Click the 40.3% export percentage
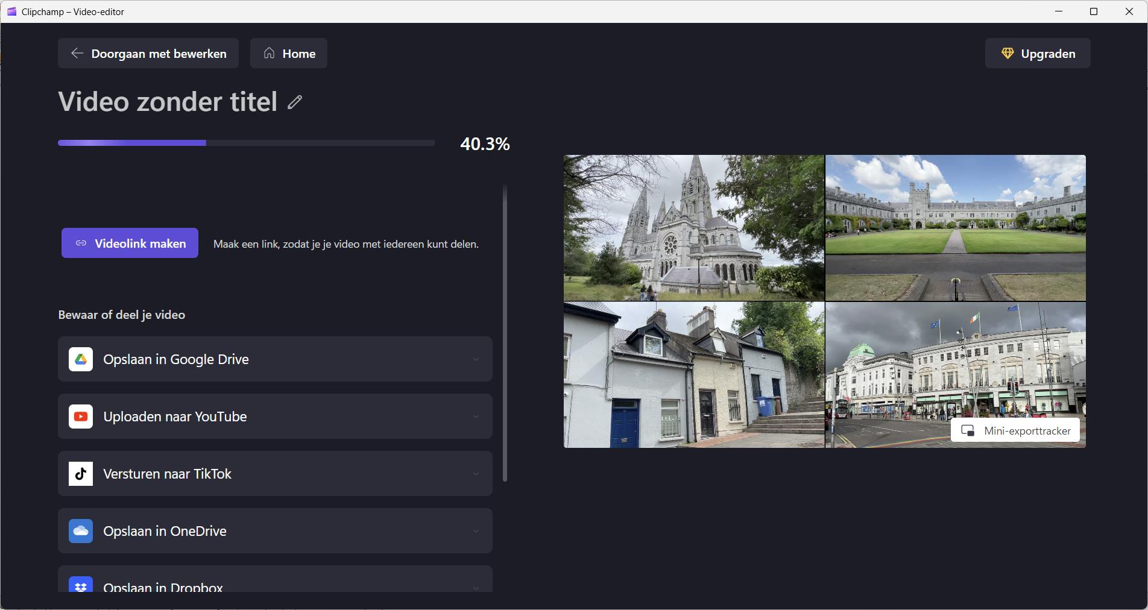The width and height of the screenshot is (1148, 610). pyautogui.click(x=485, y=144)
